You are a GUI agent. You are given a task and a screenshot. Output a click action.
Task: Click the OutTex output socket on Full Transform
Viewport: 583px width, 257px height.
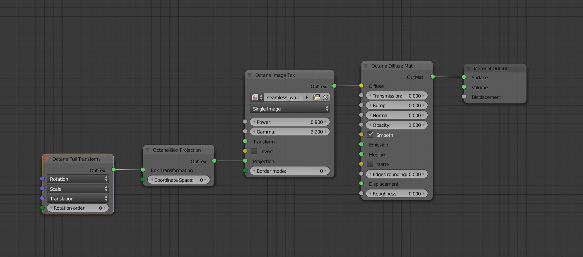[x=114, y=169]
